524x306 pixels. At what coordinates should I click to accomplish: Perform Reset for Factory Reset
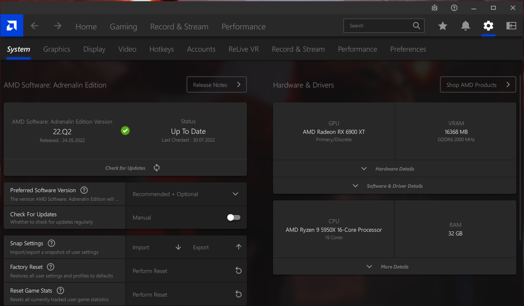[x=150, y=271]
